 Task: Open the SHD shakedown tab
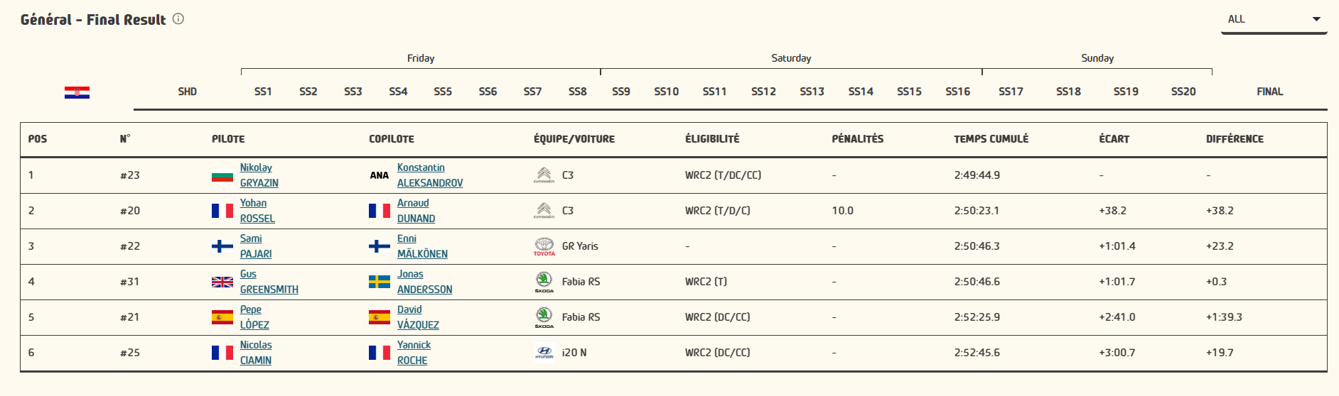(187, 92)
